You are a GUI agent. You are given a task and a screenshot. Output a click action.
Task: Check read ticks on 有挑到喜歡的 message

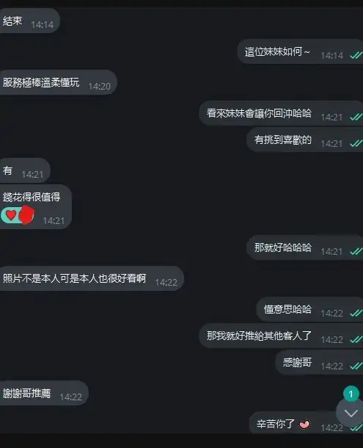click(x=356, y=143)
